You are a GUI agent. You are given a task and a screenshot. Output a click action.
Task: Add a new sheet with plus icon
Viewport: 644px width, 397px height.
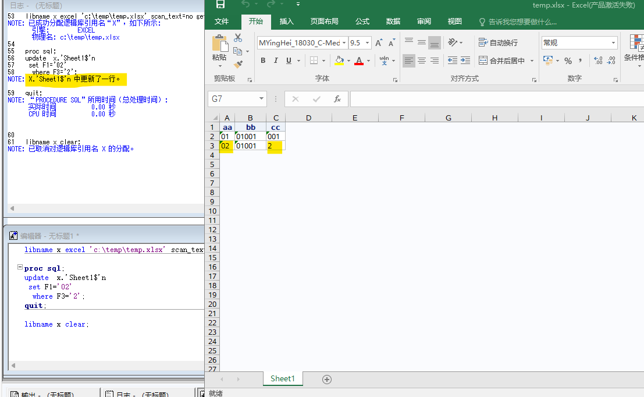327,379
